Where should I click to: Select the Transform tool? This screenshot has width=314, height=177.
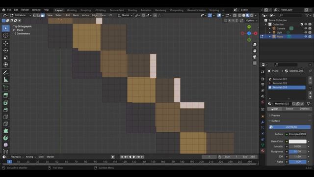pos(5,64)
